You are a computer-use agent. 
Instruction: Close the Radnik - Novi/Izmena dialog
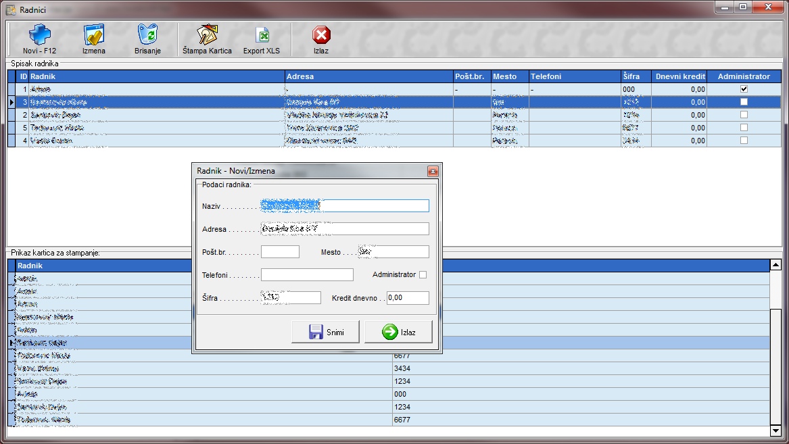point(433,172)
